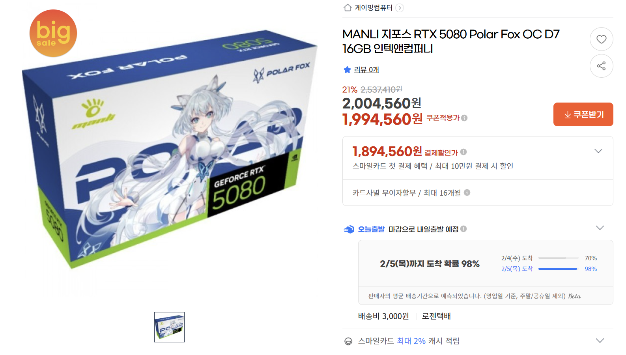Screen dimensions: 626x355
Task: Click the 쿠폰받기 coupon button
Action: [x=583, y=114]
